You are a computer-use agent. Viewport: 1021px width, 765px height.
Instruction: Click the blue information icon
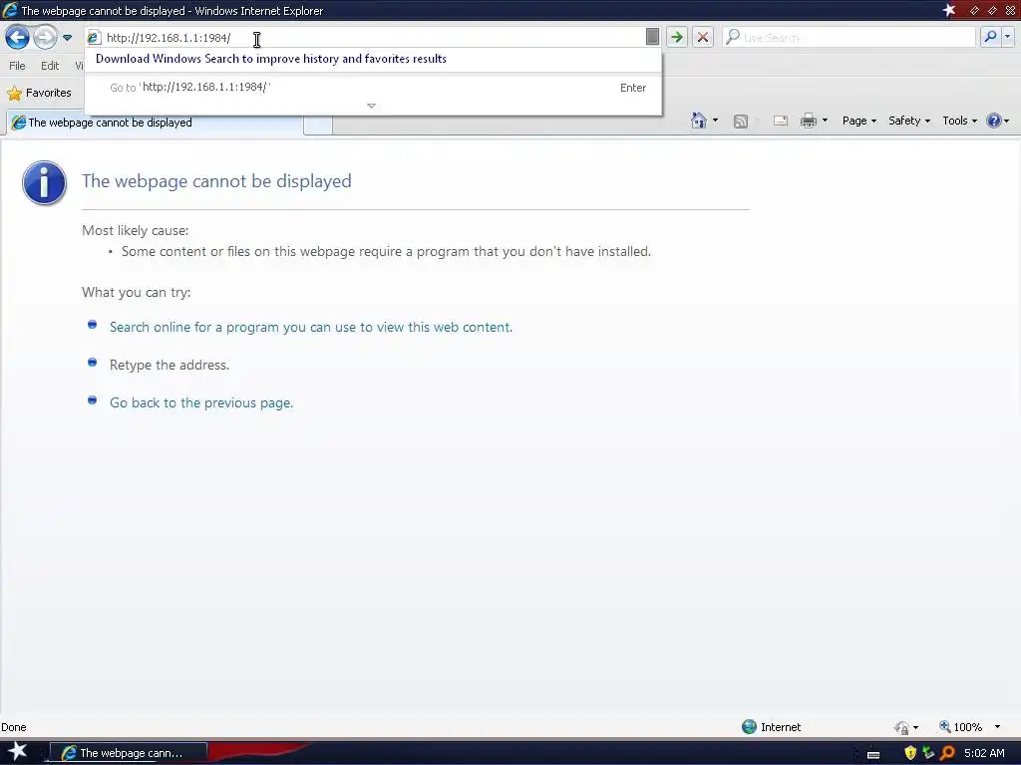pyautogui.click(x=44, y=183)
